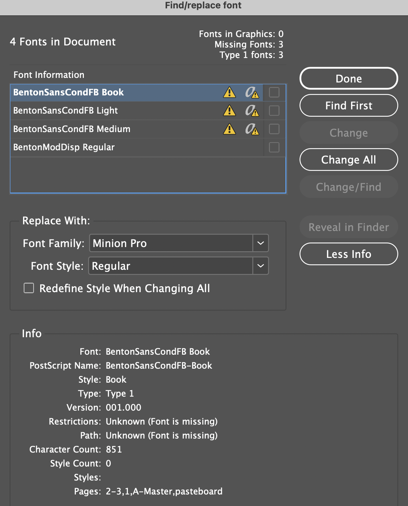This screenshot has width=408, height=506.
Task: Expand the Font Family chevron arrow
Action: 260,243
